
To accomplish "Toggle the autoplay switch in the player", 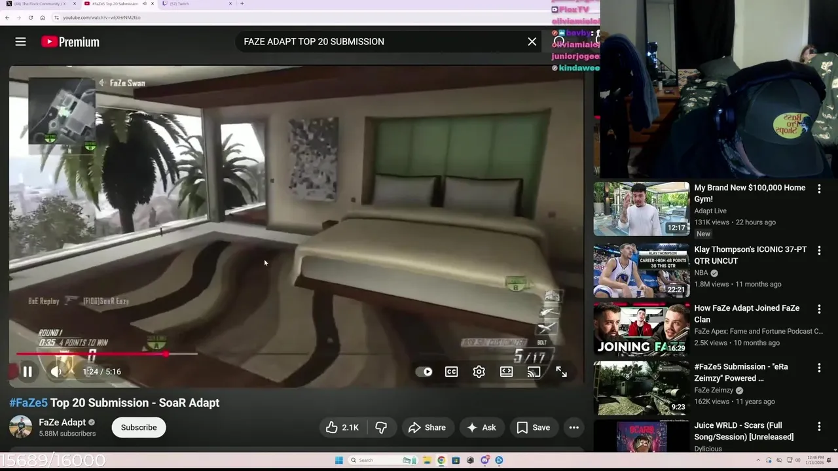I will coord(424,372).
